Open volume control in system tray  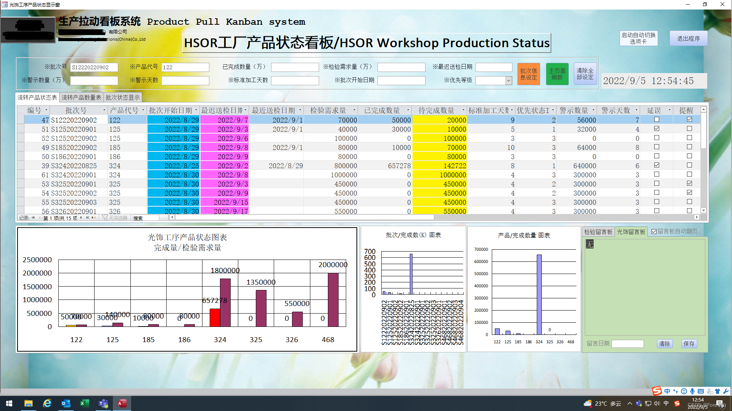(x=657, y=403)
